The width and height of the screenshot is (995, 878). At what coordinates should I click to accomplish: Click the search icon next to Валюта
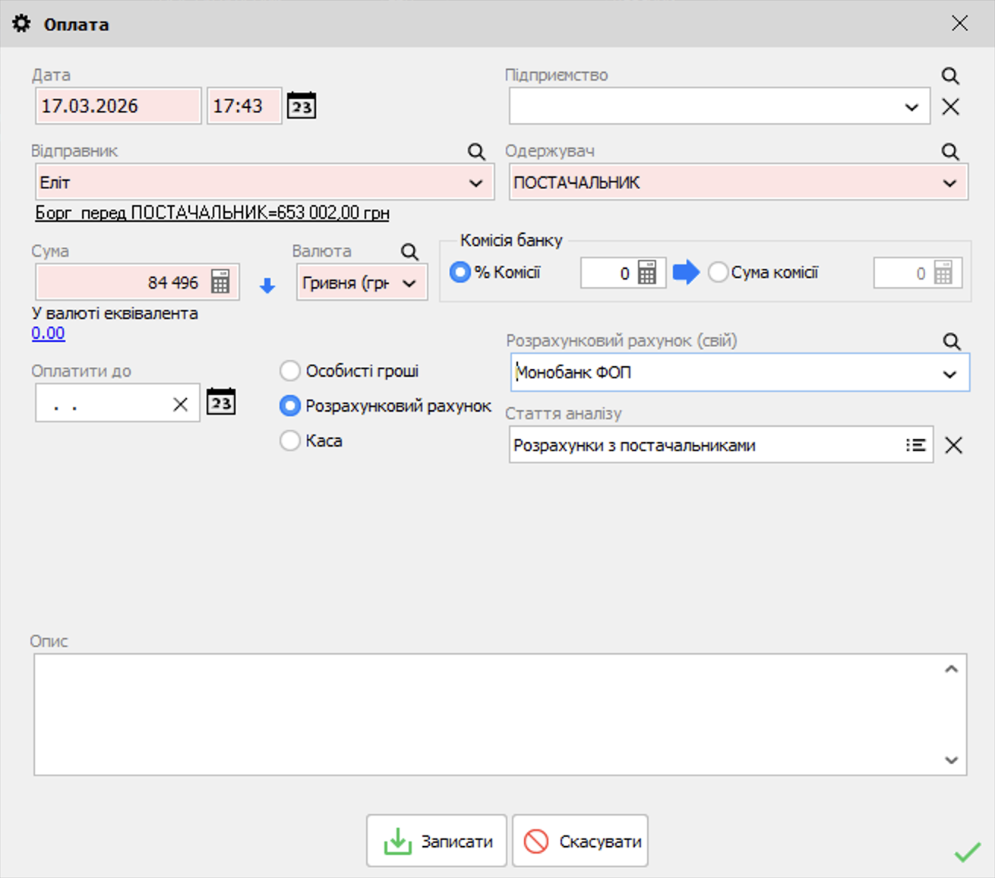coord(409,251)
